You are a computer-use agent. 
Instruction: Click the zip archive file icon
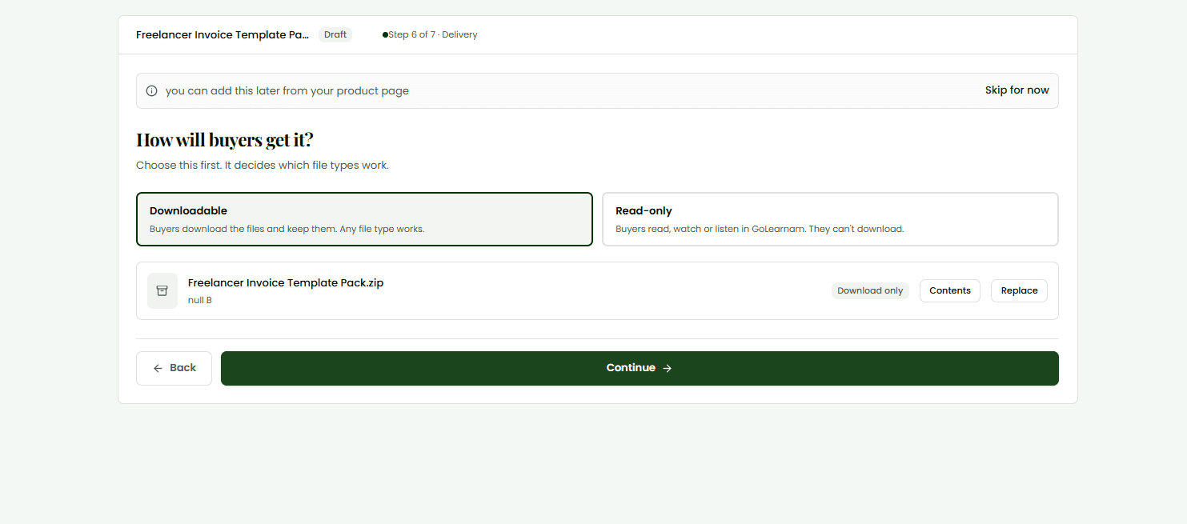coord(162,290)
